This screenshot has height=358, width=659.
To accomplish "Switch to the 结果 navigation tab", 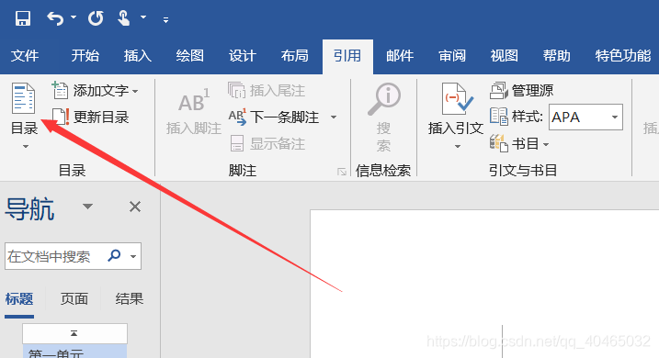I will pos(130,299).
